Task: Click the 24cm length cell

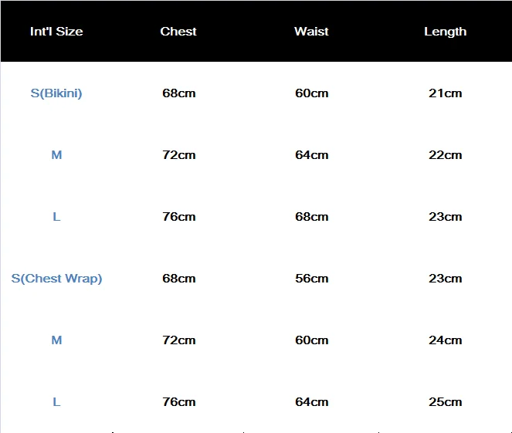Action: coord(445,340)
